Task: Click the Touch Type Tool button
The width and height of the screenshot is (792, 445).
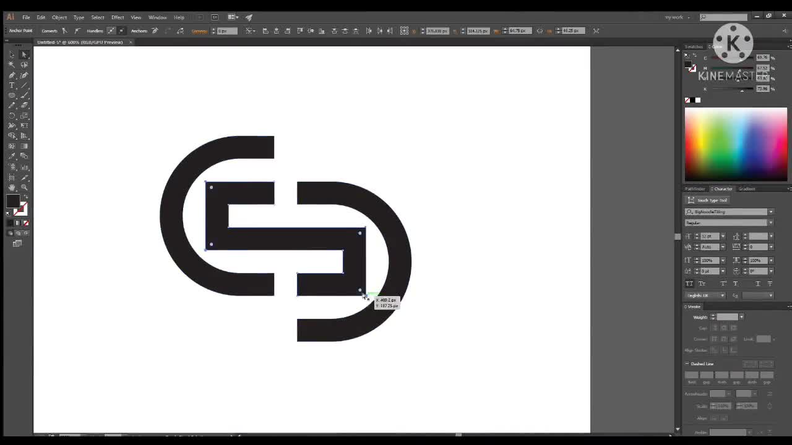Action: pos(708,200)
